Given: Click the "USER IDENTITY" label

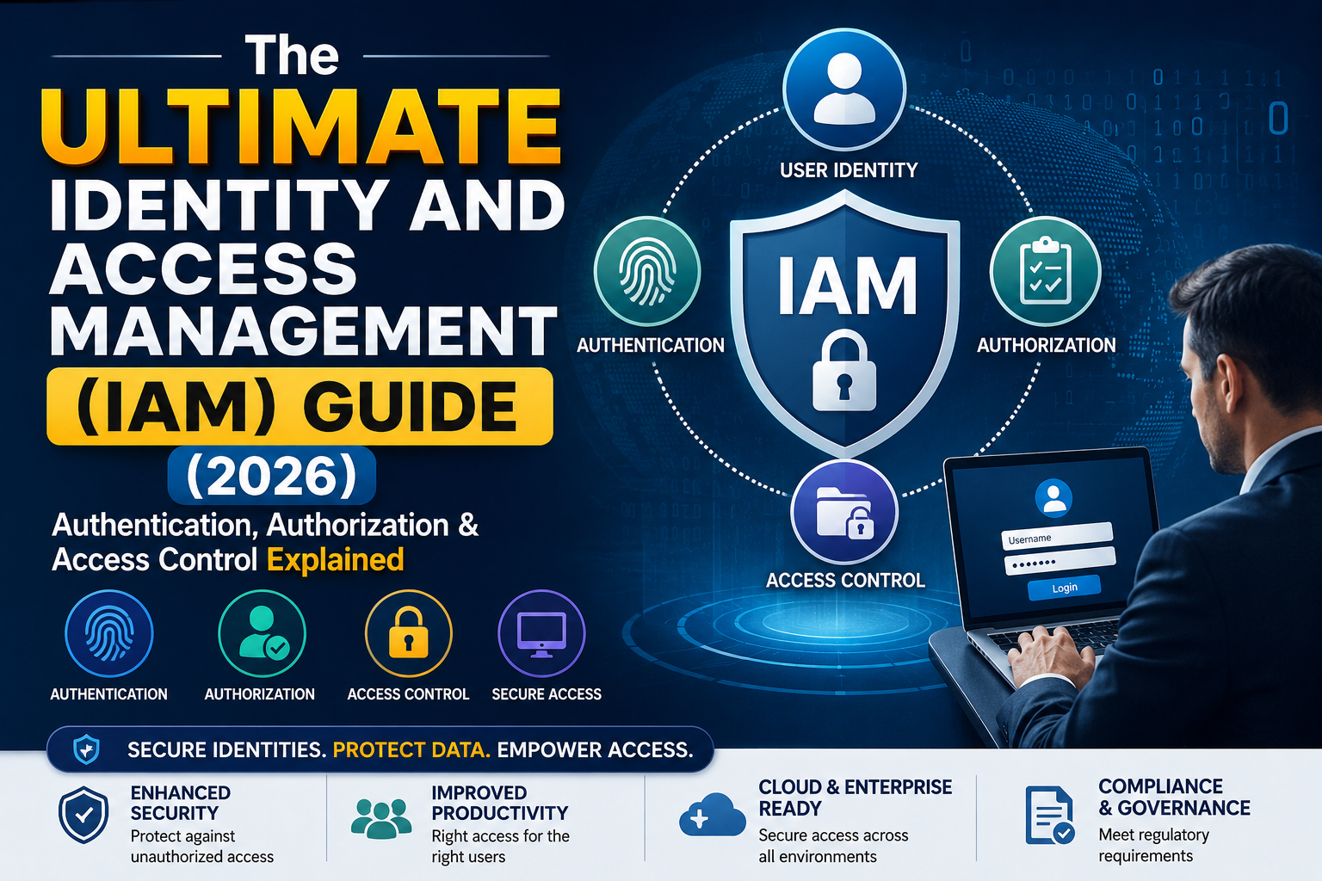Looking at the screenshot, I should coord(849,170).
